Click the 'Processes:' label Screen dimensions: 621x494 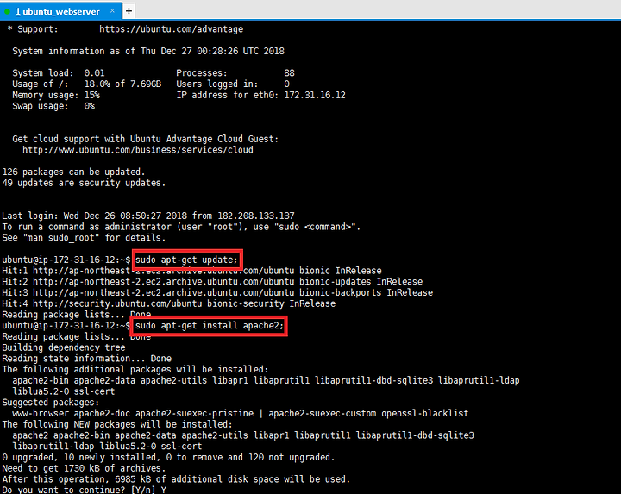(x=202, y=73)
